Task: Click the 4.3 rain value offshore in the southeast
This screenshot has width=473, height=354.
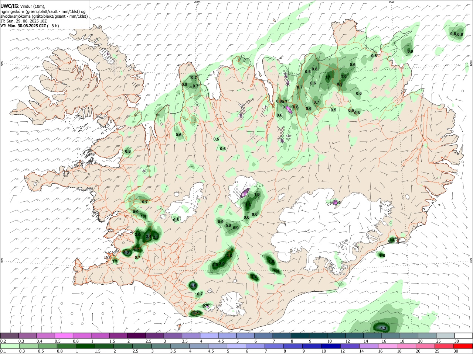Action: 383,328
